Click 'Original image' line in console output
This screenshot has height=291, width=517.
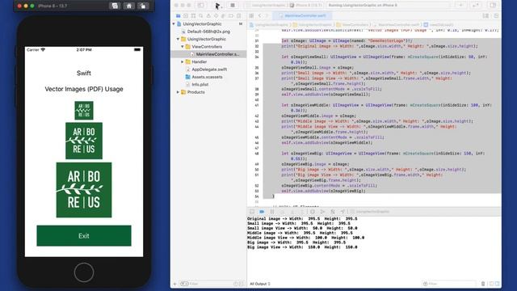(x=302, y=219)
